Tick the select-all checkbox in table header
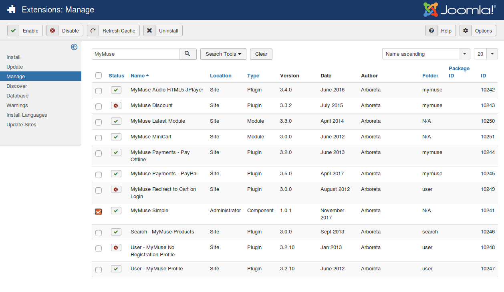 [99, 75]
